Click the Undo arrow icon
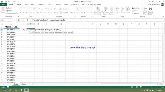The height and width of the screenshot is (92, 165). (9, 2)
